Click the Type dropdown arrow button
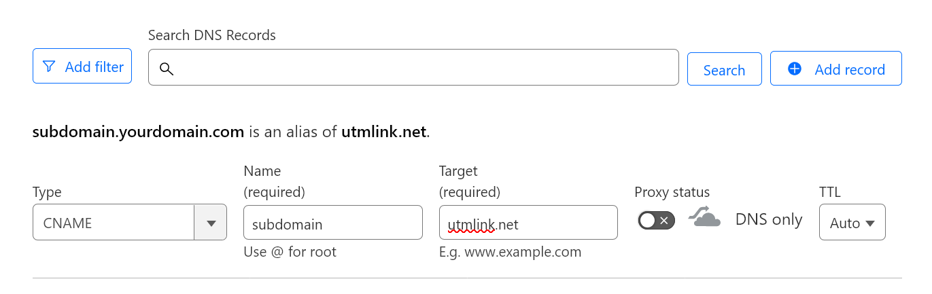This screenshot has height=294, width=932. [x=211, y=223]
